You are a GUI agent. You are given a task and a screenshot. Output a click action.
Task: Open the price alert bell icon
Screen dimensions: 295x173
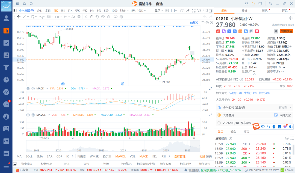click(x=276, y=31)
